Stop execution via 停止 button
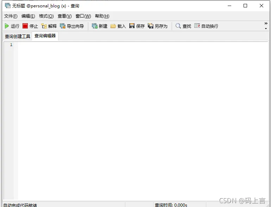This screenshot has height=207, width=271. point(30,26)
